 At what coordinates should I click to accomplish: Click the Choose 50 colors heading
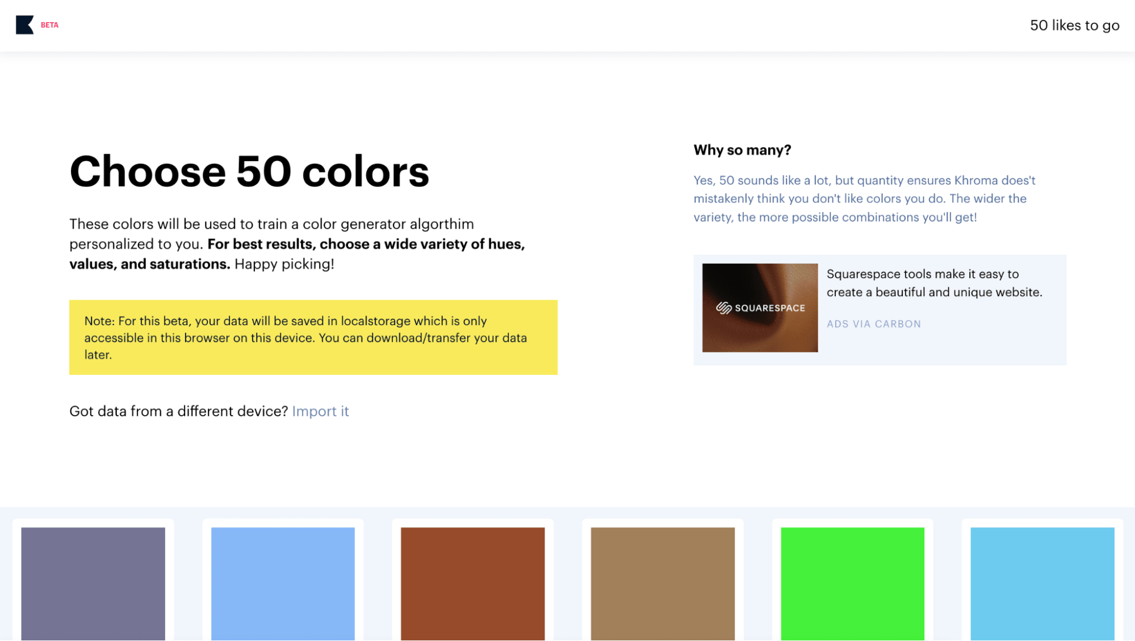tap(249, 171)
